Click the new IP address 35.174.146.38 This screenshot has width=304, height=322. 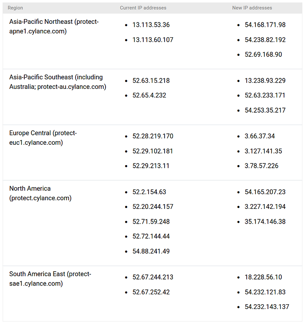pos(265,221)
